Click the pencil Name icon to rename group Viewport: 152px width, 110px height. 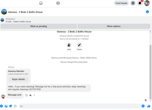coord(79,45)
